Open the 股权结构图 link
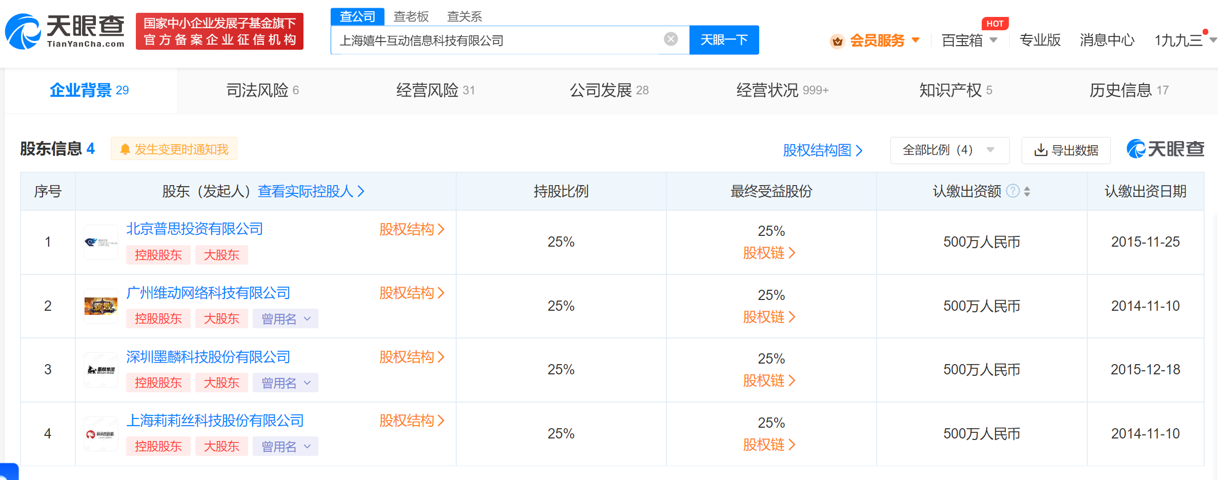 [823, 150]
